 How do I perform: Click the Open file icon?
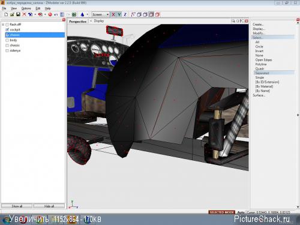tap(12, 14)
